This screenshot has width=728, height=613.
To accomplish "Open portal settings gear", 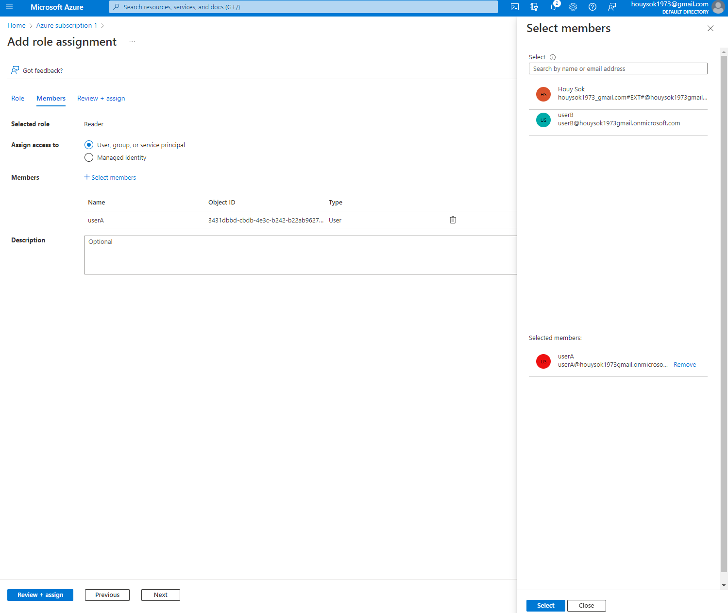I will point(573,7).
